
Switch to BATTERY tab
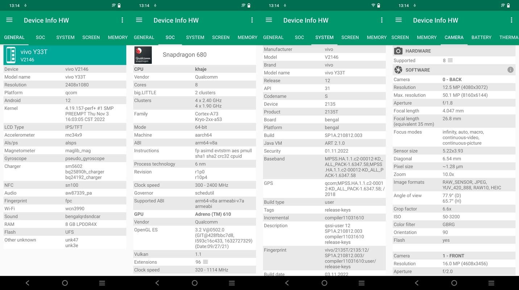tap(481, 37)
